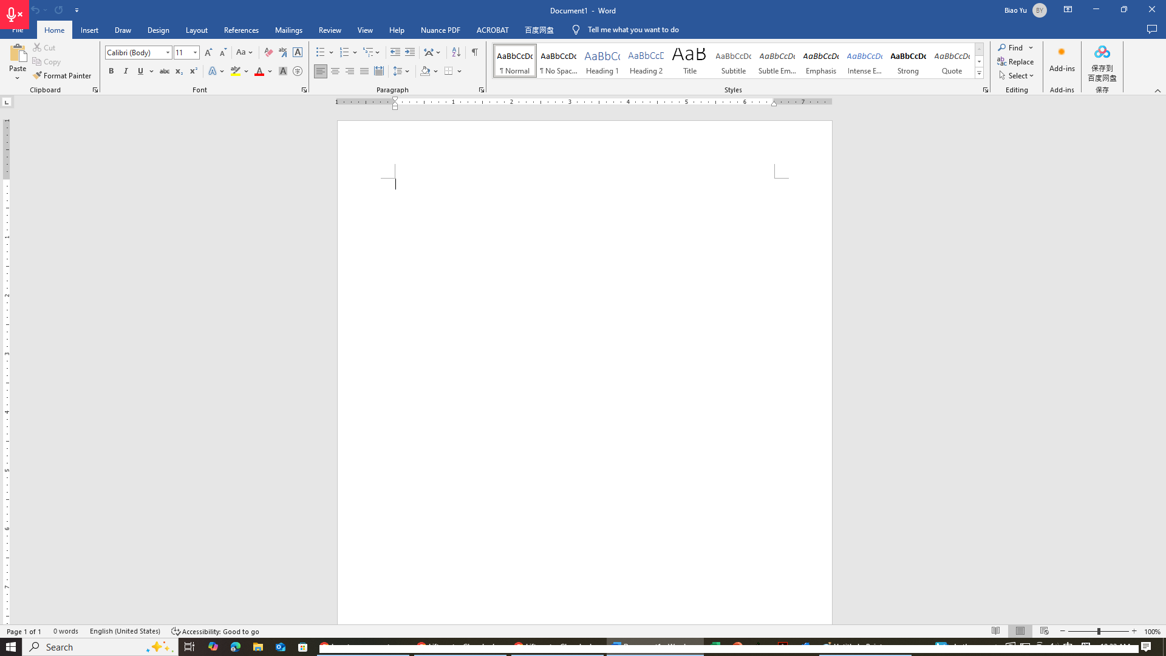Click Clear All Formatting eraser icon
The height and width of the screenshot is (656, 1166).
tap(268, 52)
